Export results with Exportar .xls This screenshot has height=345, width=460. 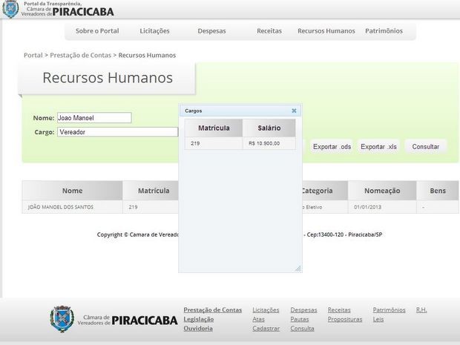378,147
